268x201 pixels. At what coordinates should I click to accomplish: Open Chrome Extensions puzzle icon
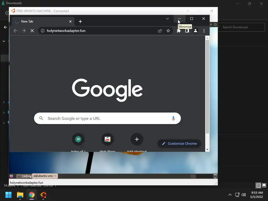[178, 31]
